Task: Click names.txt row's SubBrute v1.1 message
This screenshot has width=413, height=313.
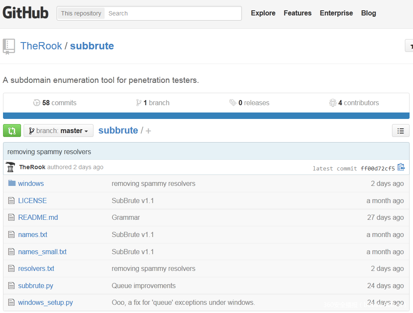Action: click(133, 234)
